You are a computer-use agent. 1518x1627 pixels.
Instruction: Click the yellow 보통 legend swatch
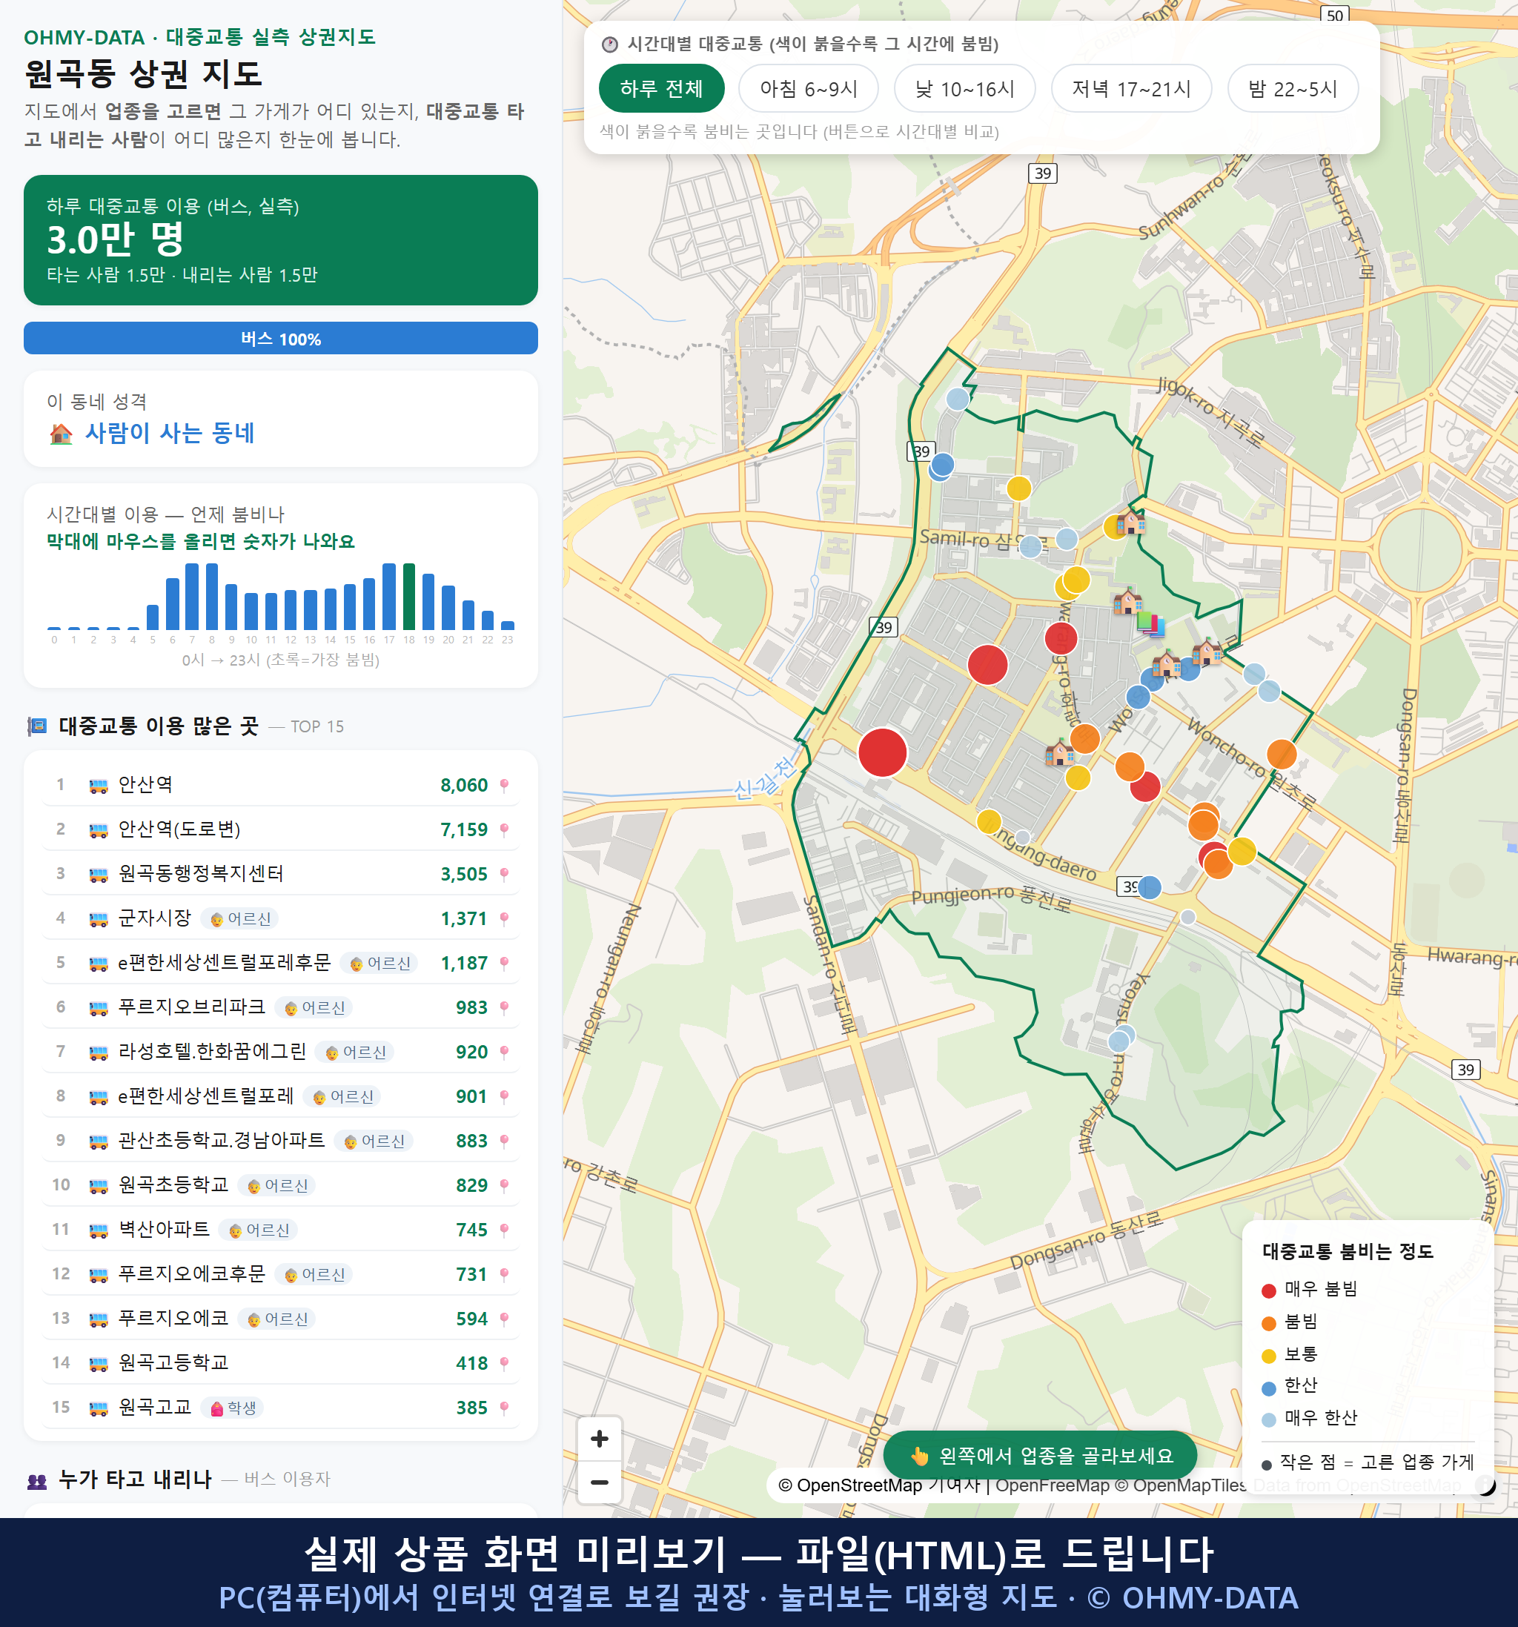(x=1268, y=1356)
